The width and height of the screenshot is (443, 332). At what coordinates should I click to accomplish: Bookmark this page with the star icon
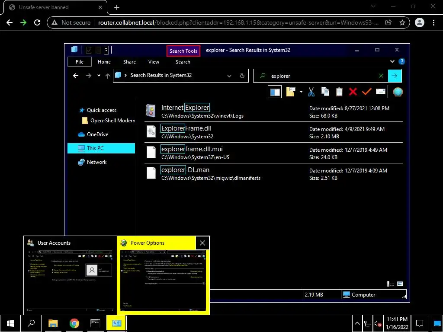tap(402, 22)
